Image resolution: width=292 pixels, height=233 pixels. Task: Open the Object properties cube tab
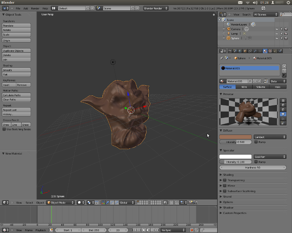coord(245,51)
